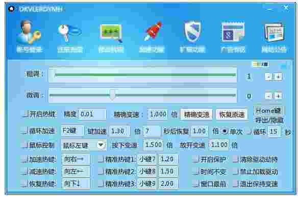Click the 向下↓ hotkey field
This screenshot has width=298, height=198.
coord(76,184)
